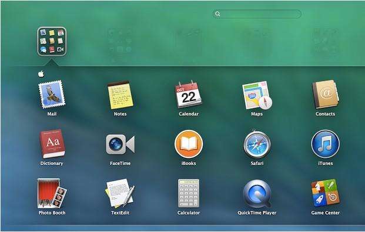Open iTunes

click(326, 144)
